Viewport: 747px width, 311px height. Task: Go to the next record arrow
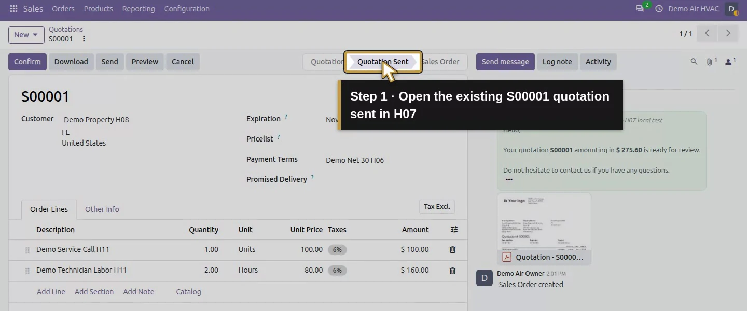click(728, 33)
